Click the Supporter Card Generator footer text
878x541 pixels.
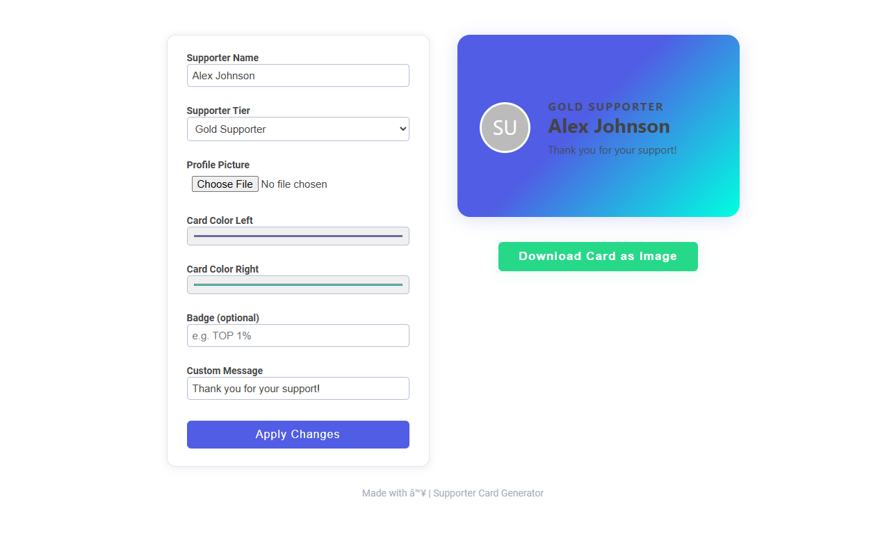click(x=488, y=493)
